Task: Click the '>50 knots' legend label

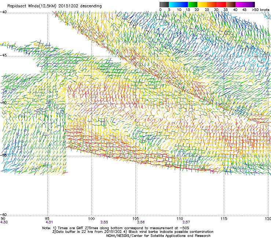Action: [260, 10]
